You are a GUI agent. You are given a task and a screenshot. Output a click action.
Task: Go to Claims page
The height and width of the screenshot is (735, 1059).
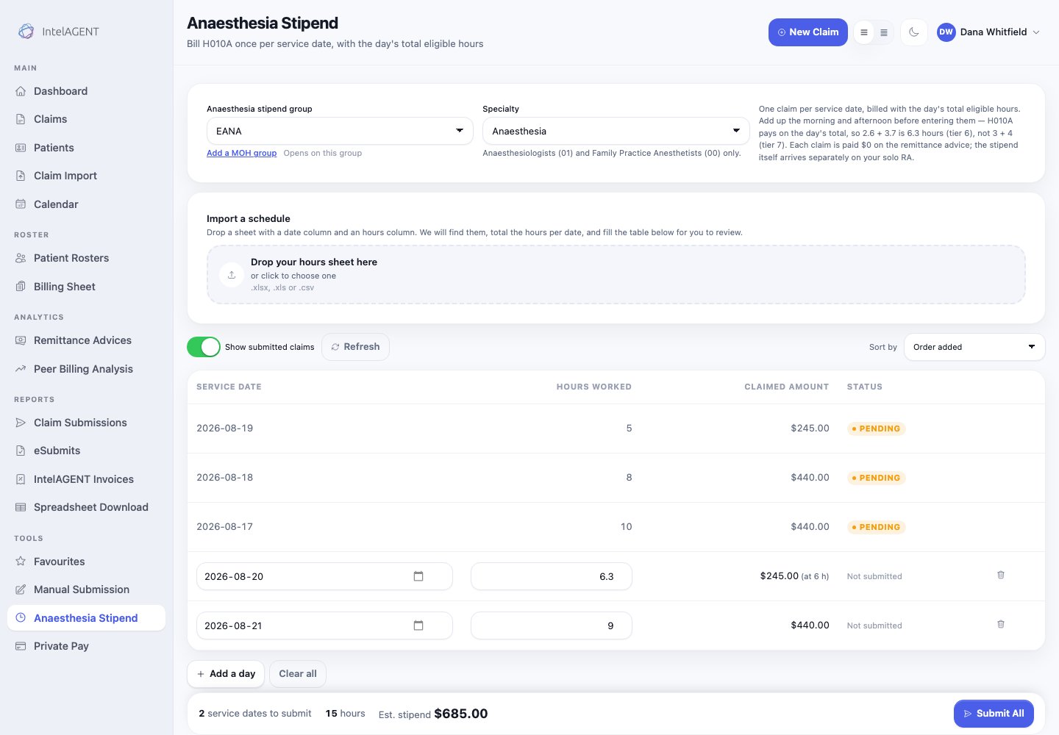(x=86, y=119)
